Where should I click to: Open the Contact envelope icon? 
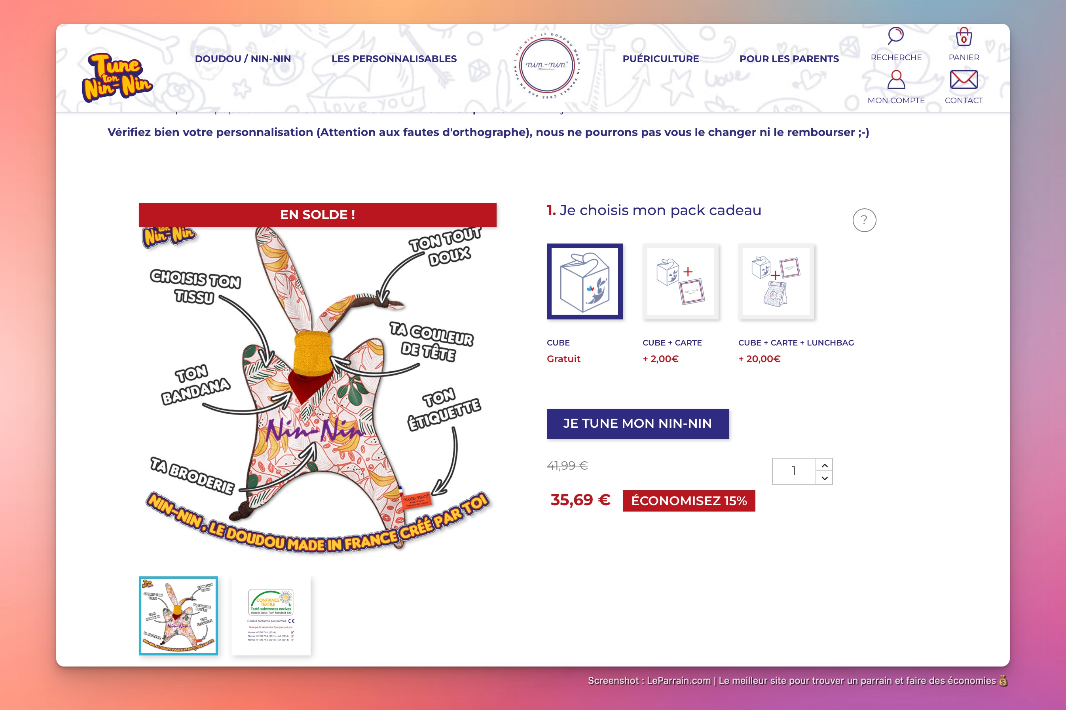964,80
